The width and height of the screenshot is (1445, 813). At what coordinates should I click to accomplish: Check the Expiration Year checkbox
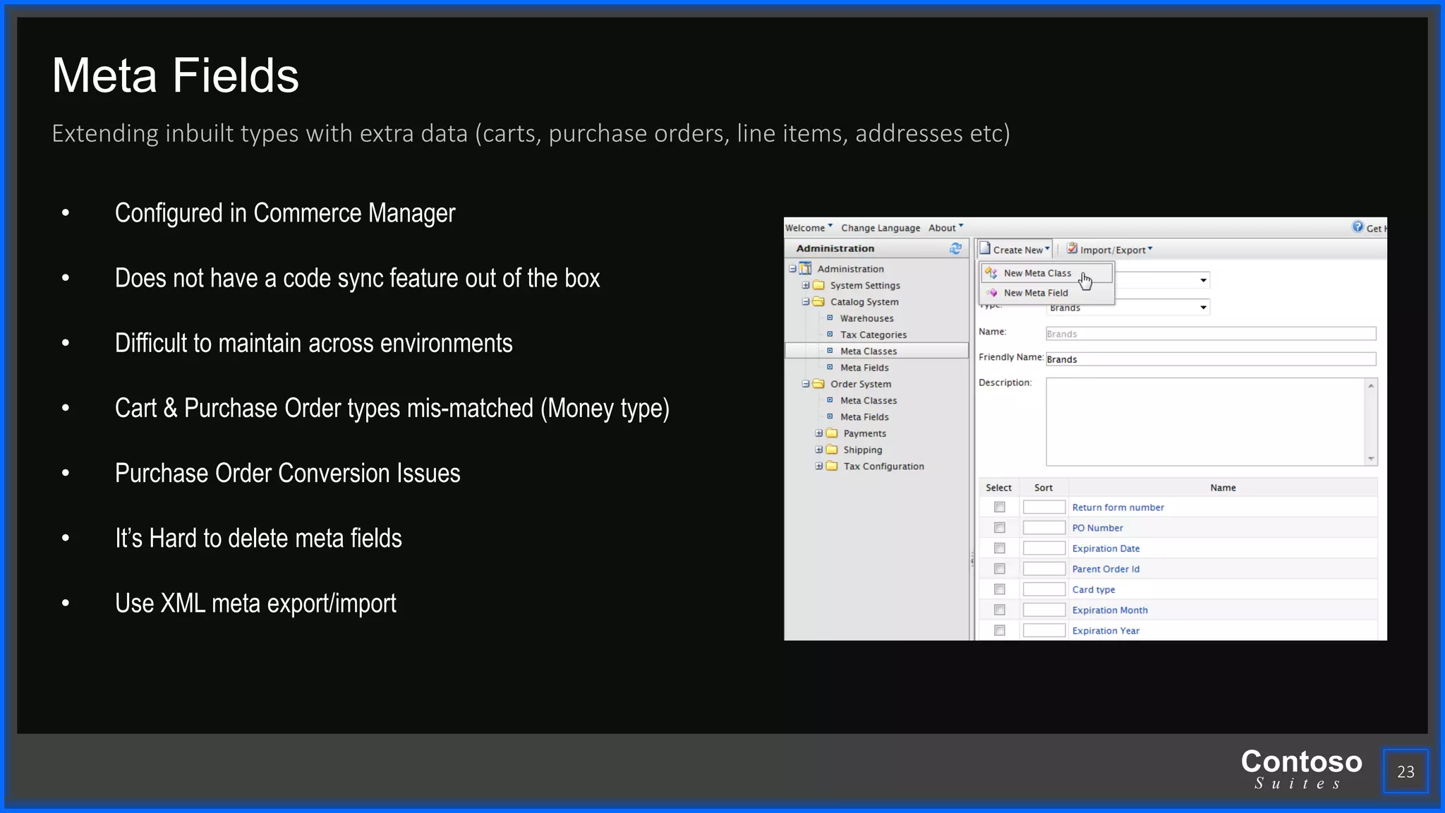point(999,630)
